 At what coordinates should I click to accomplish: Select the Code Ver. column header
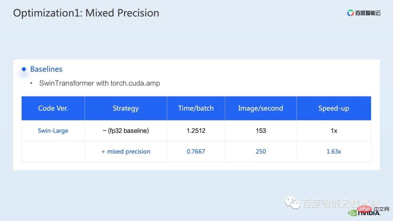pos(53,108)
